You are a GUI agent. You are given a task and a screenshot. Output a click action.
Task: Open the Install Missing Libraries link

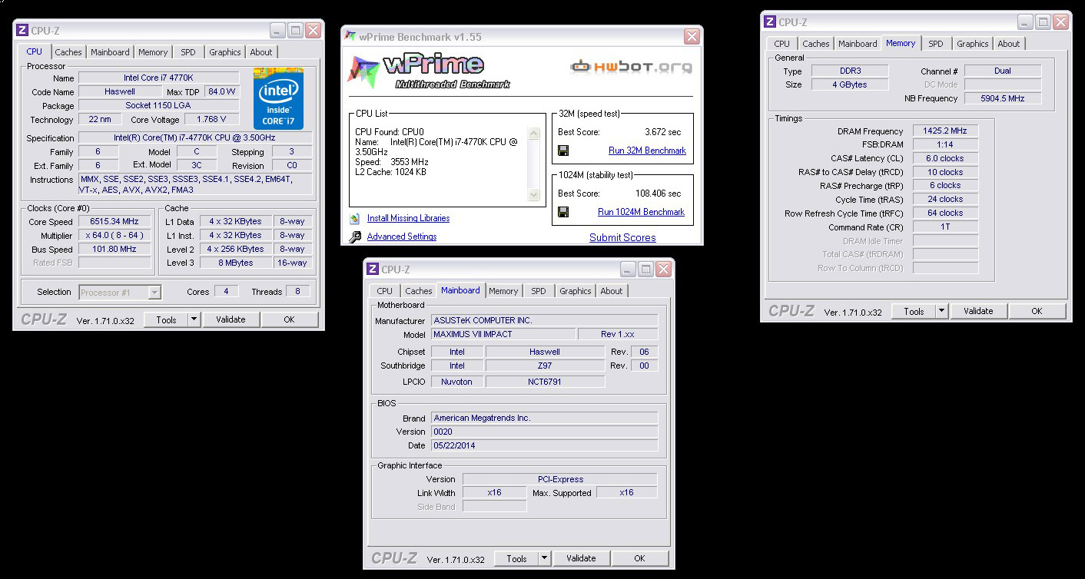coord(409,218)
